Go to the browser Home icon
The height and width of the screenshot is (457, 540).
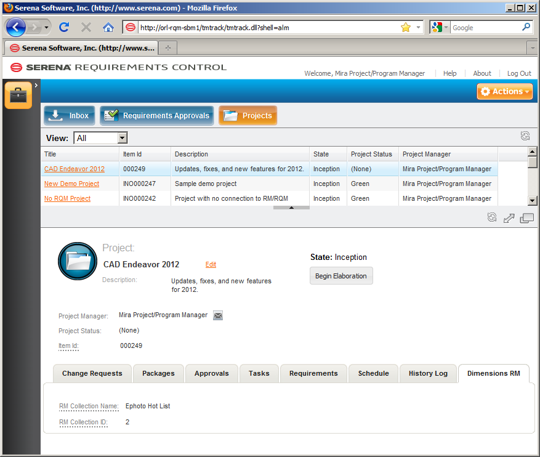click(x=108, y=27)
